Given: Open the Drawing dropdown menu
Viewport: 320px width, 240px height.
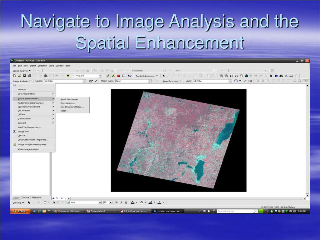Looking at the screenshot, I should (18, 202).
